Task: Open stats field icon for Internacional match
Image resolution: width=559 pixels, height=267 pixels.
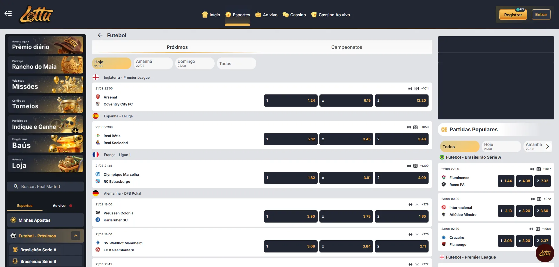Action: [539, 199]
